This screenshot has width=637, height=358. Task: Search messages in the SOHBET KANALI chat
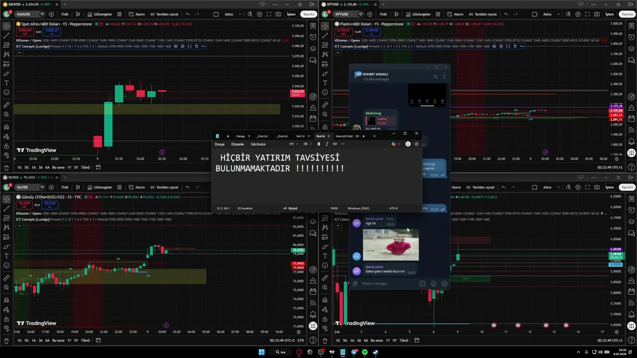tap(435, 77)
